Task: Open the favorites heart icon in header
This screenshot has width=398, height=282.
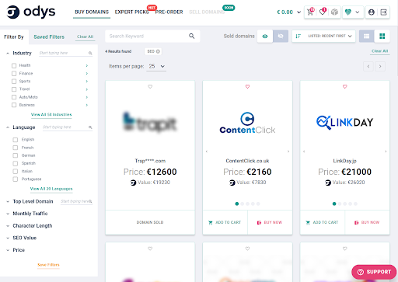Action: tap(323, 12)
